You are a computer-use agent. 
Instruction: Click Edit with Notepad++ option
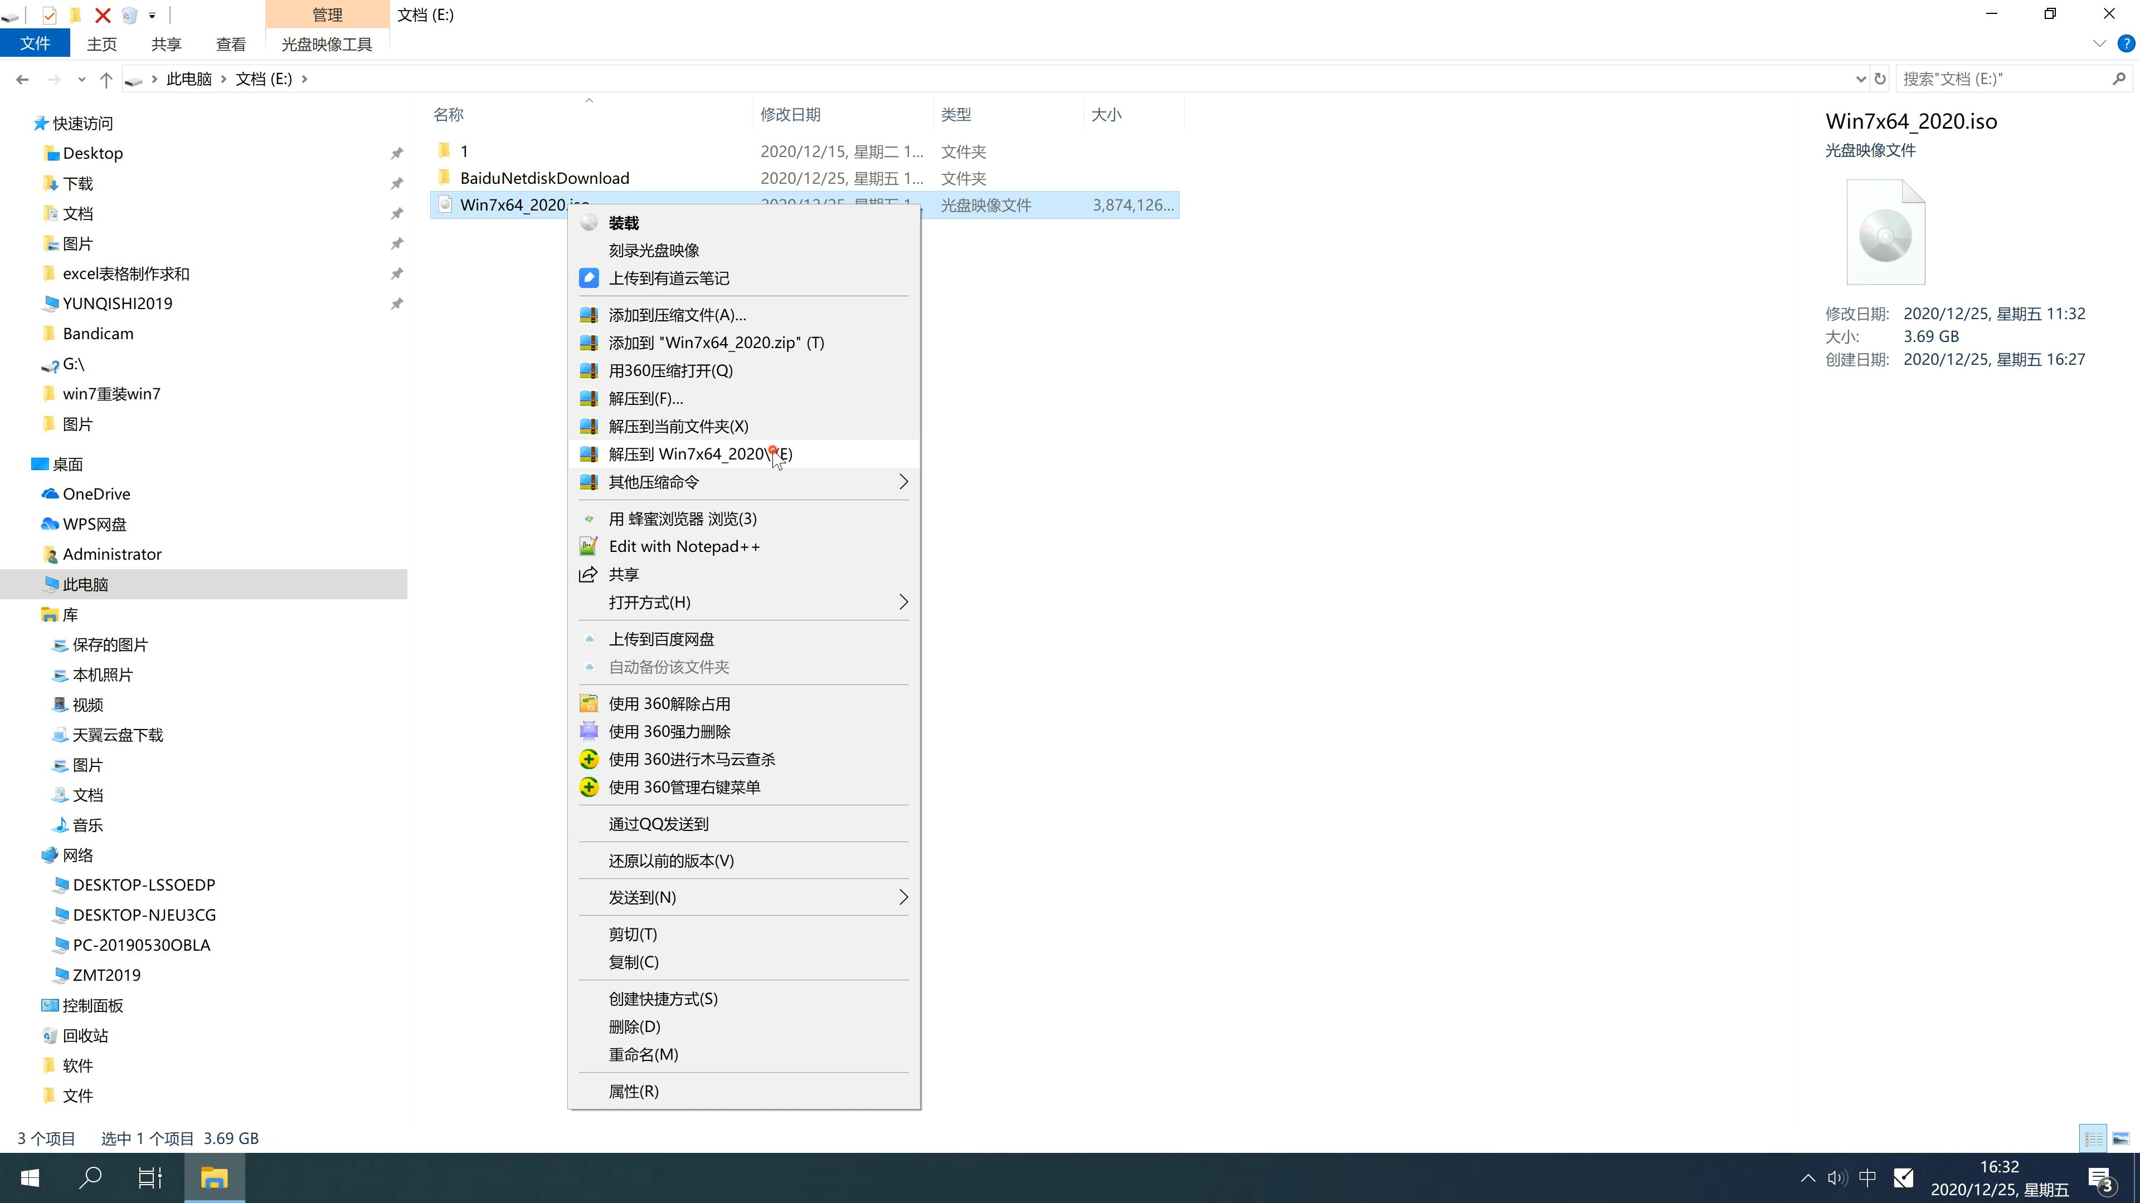tap(683, 545)
